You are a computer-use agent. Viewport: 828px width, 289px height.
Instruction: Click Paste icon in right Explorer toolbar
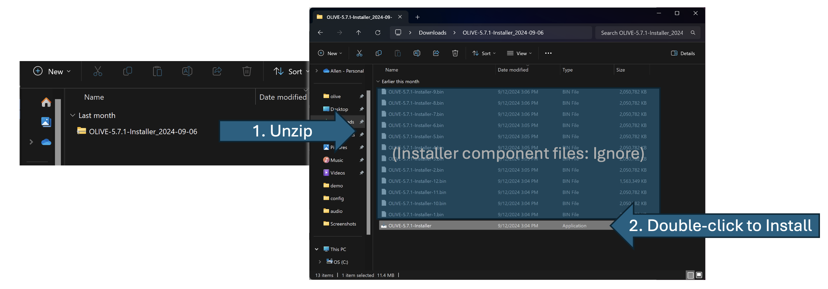(398, 53)
